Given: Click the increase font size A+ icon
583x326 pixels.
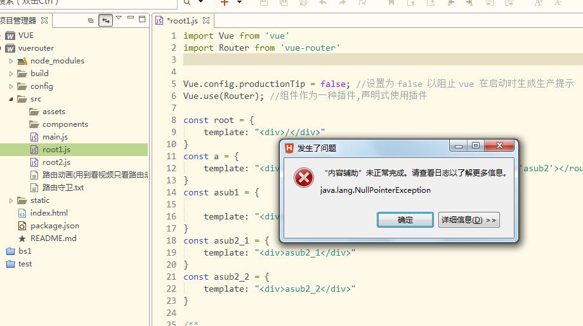Looking at the screenshot, I should 539,3.
